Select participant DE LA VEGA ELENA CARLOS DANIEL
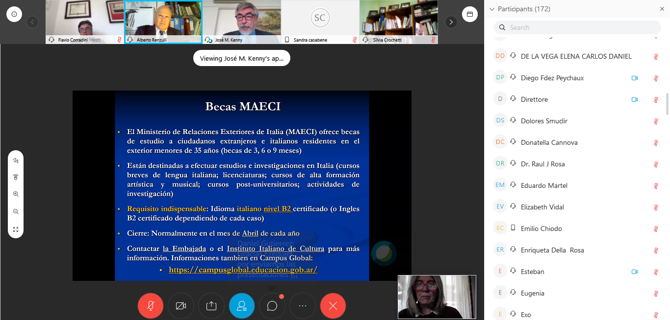Screen dimensions: 670x320 pyautogui.click(x=577, y=56)
